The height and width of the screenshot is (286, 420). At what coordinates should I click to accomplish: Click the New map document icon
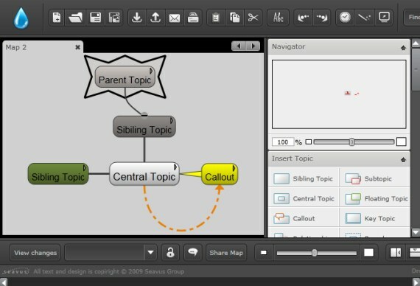point(57,18)
